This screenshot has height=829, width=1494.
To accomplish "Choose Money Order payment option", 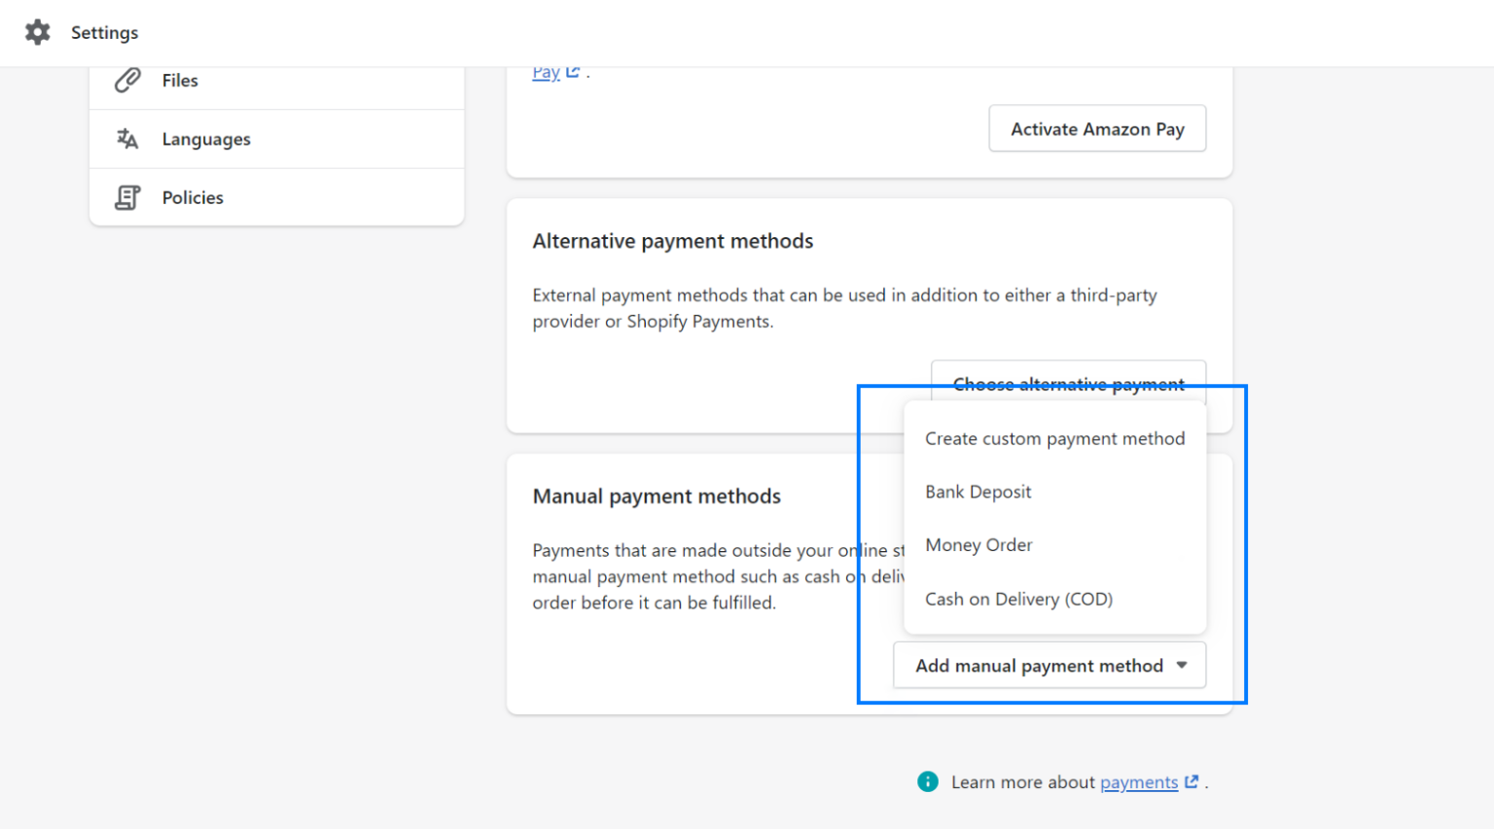I will coord(978,545).
